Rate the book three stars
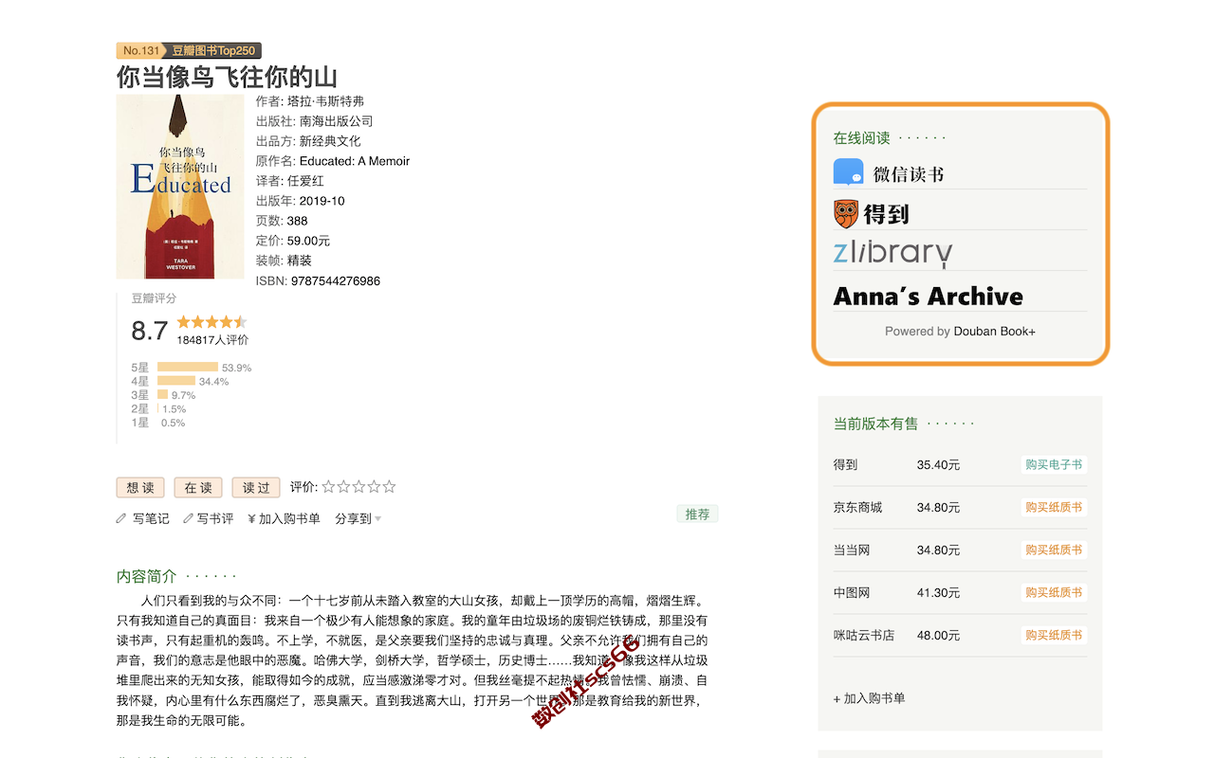This screenshot has height=758, width=1214. [359, 487]
